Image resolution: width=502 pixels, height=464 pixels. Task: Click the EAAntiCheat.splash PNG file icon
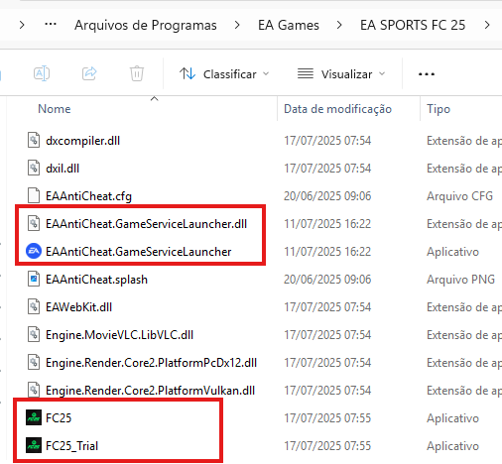pyautogui.click(x=34, y=279)
